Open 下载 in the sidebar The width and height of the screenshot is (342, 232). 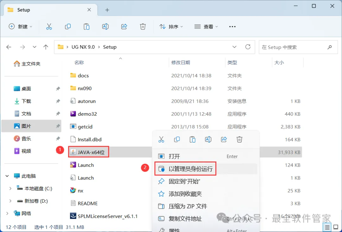[22, 101]
